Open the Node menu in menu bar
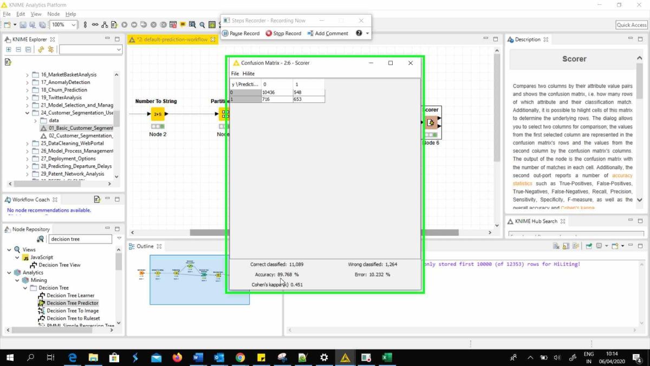The image size is (650, 366). point(54,14)
